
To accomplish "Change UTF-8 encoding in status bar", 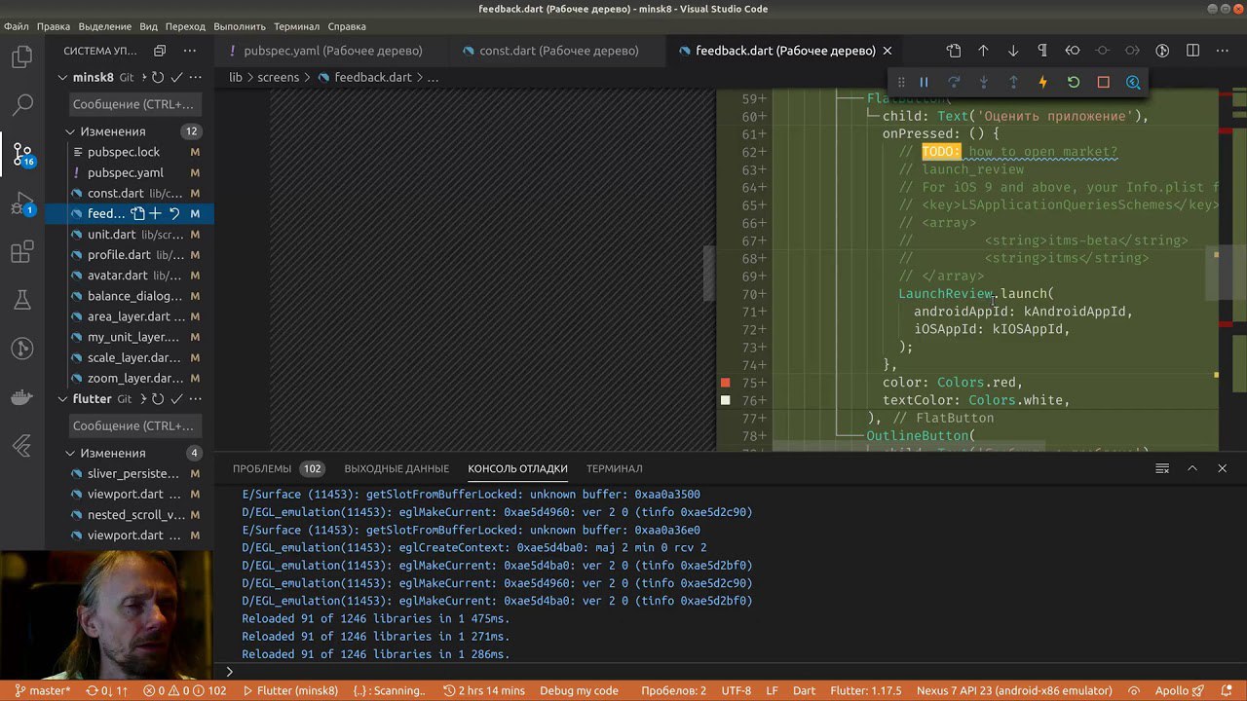I will (x=736, y=690).
